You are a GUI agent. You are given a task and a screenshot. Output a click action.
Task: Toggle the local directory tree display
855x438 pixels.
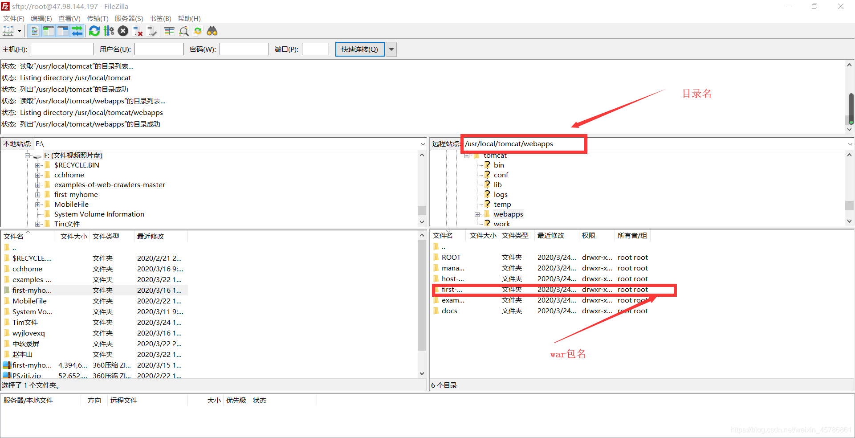click(x=49, y=31)
